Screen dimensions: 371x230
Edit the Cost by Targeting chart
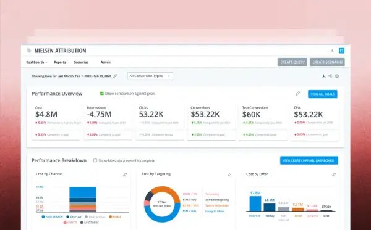click(229, 175)
